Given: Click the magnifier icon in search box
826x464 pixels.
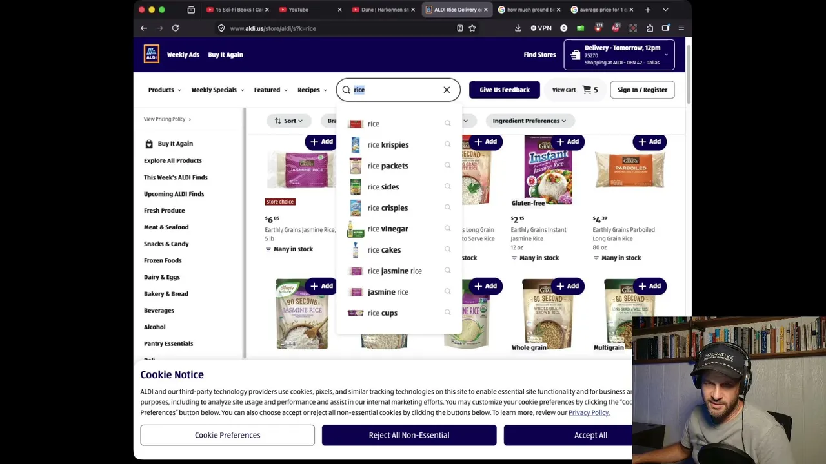Looking at the screenshot, I should (x=347, y=90).
